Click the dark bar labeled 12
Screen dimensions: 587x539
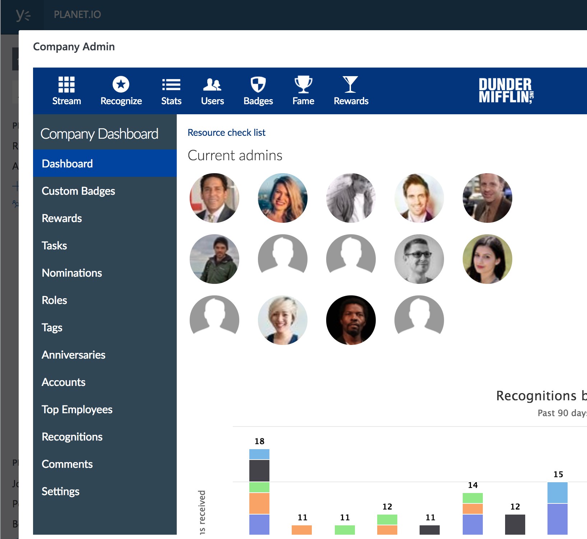tap(515, 525)
